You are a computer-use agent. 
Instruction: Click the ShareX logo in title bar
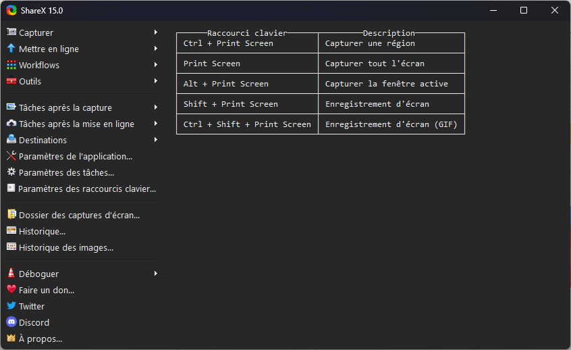[11, 10]
